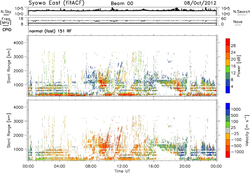The image size is (250, 173).
Task: Click the "08:00" time tick label
Action: tap(91, 166)
